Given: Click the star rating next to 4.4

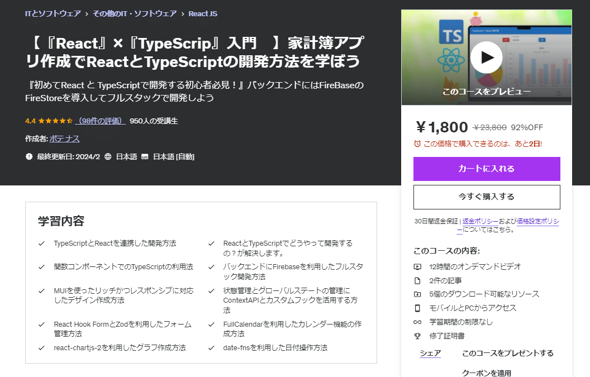Looking at the screenshot, I should click(55, 121).
